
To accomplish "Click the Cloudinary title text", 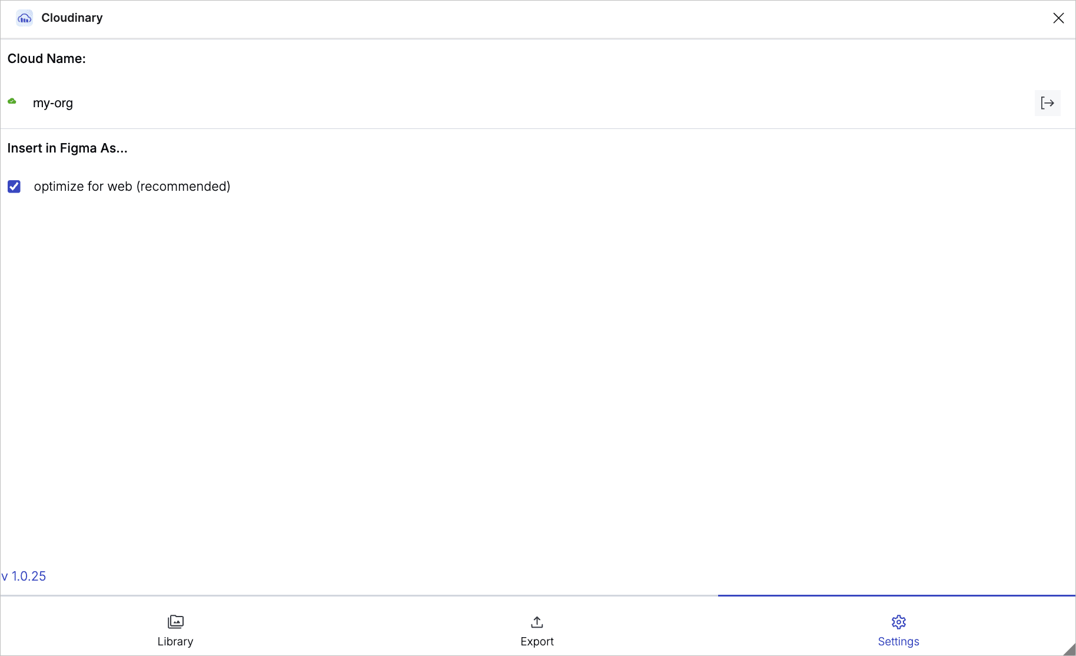I will (72, 18).
